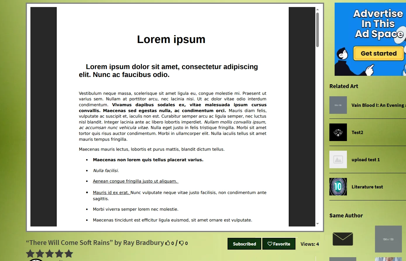Click the scroll up arrow in document viewer
406x261 pixels.
[x=317, y=10]
